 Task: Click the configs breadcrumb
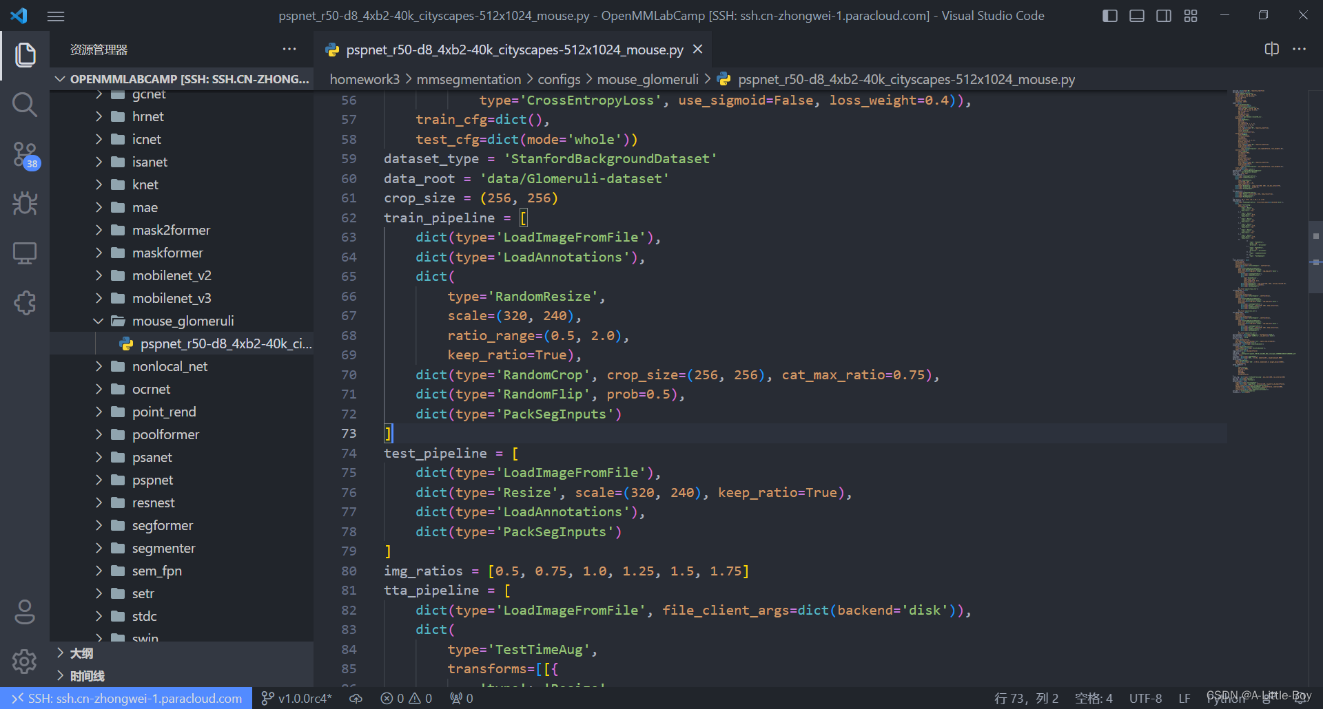pos(559,79)
